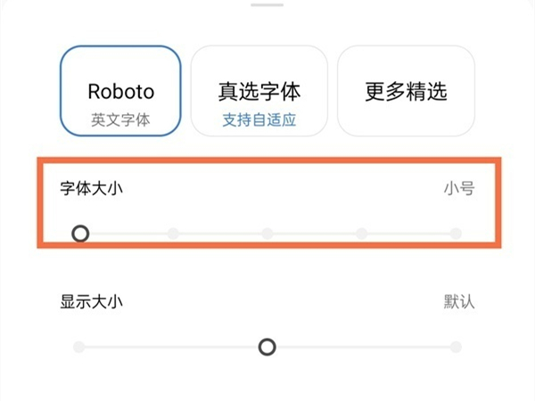Viewport: 535px width, 401px height.
Task: Click the display size slider handle
Action: click(267, 347)
